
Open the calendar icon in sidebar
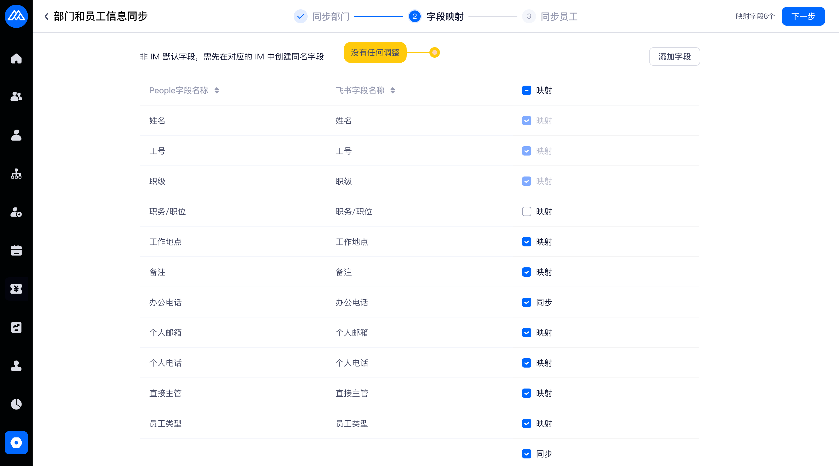pos(16,250)
